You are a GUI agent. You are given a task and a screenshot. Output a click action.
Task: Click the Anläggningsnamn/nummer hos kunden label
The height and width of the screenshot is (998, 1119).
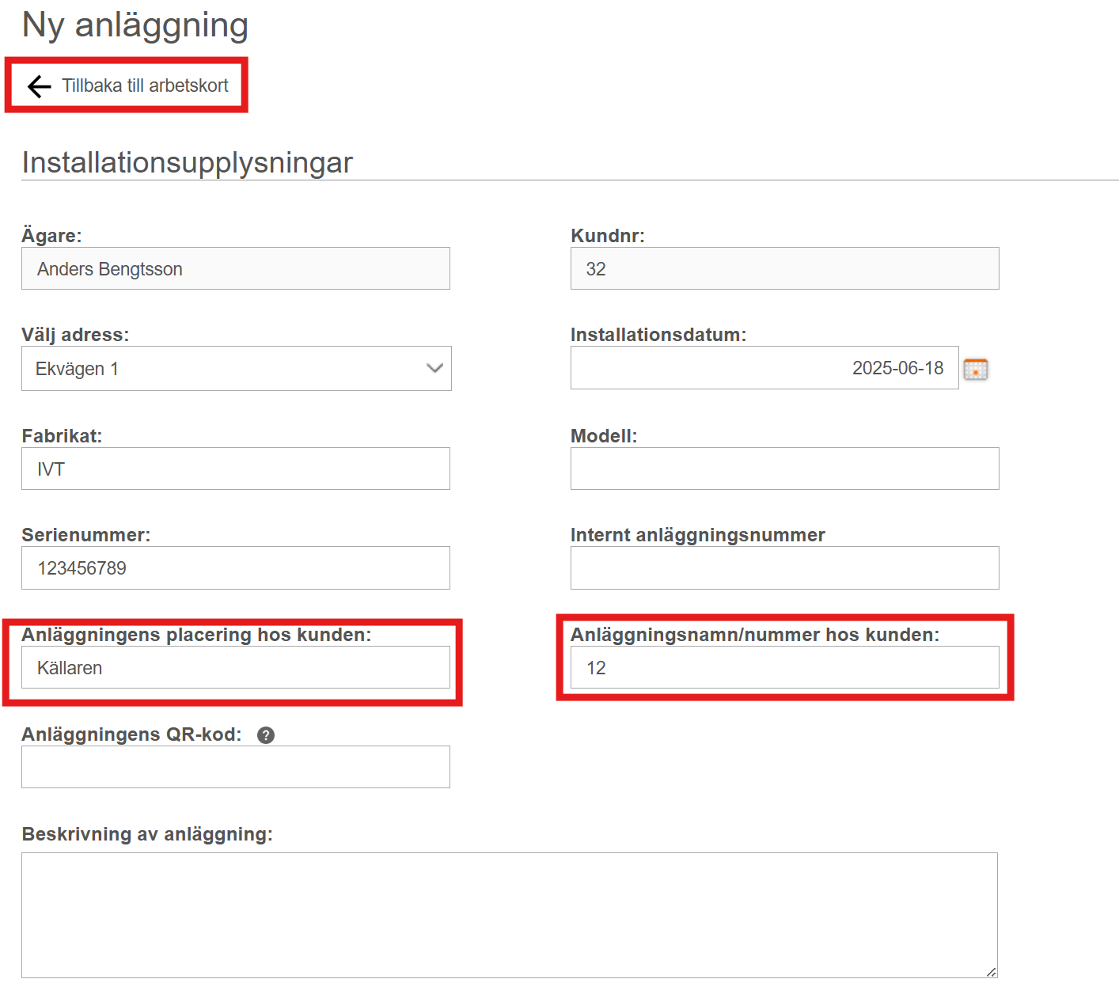[x=755, y=635]
